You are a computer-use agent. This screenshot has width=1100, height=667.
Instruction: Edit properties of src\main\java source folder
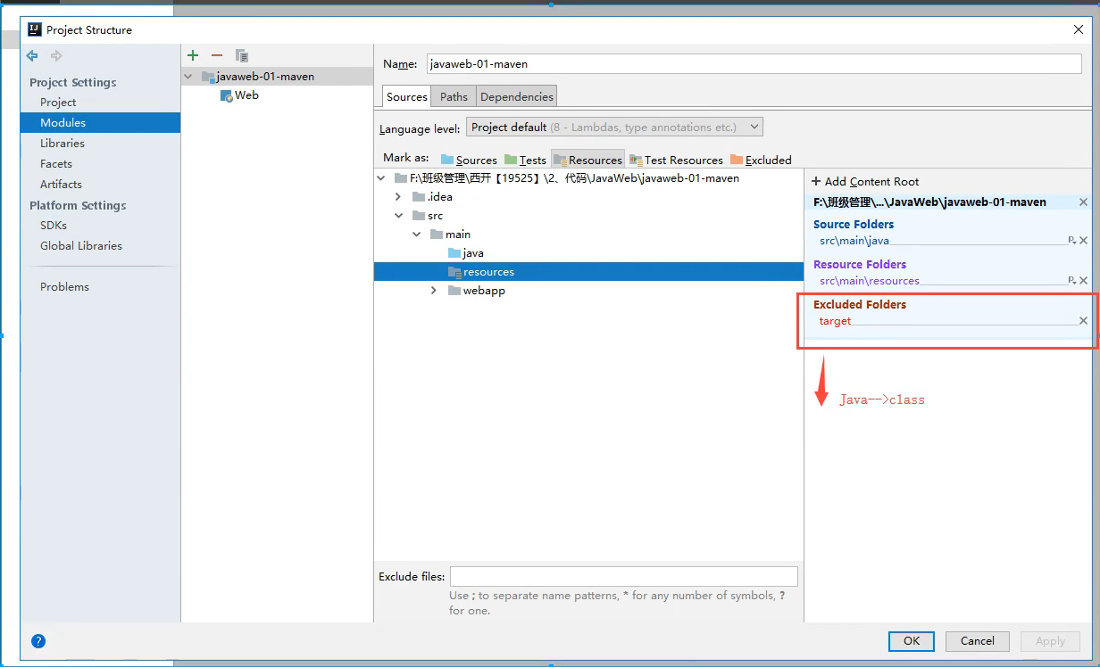coord(1071,241)
